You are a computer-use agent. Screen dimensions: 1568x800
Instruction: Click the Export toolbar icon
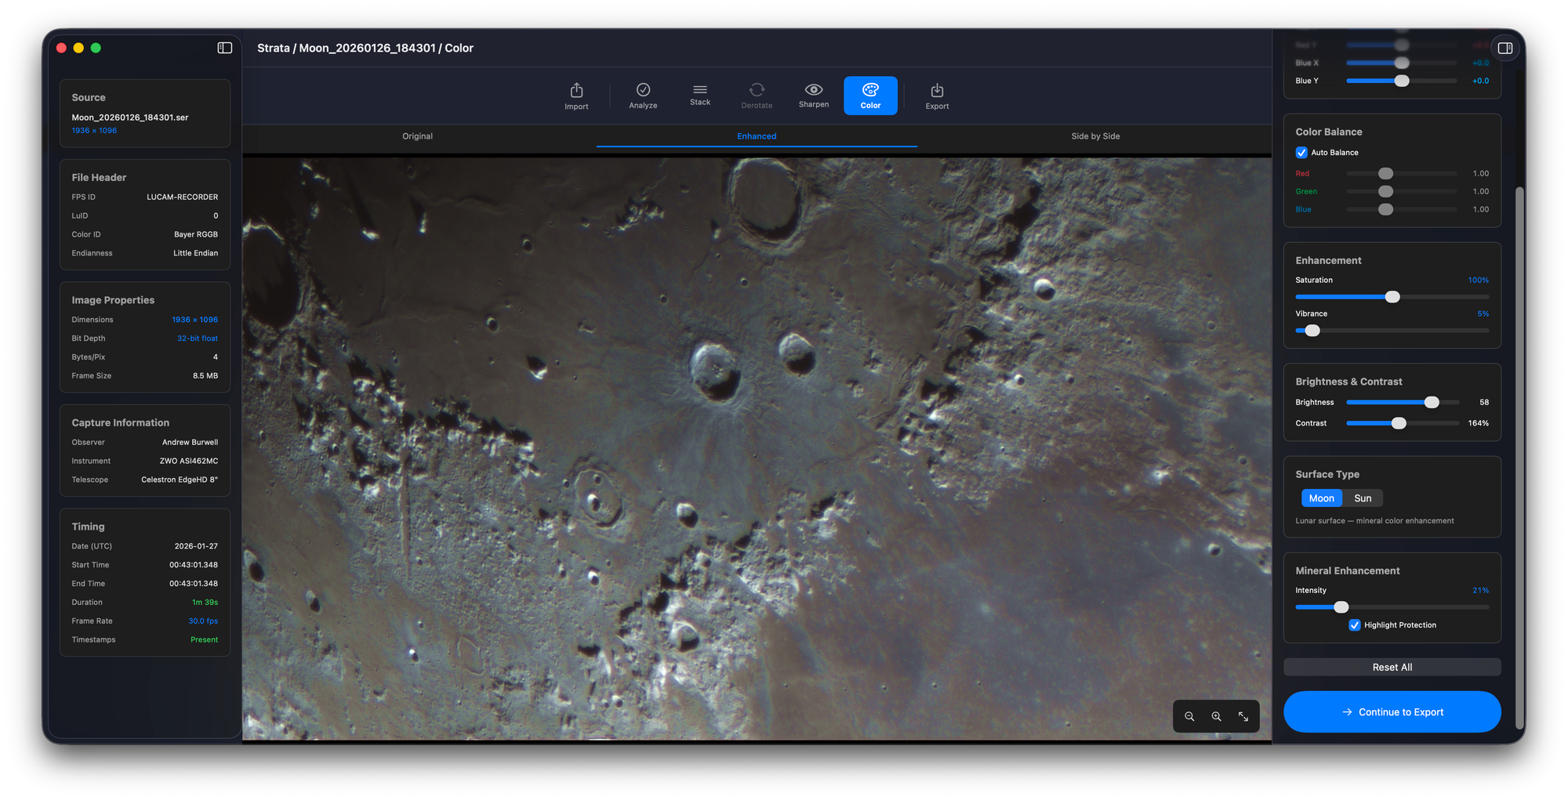coord(937,96)
